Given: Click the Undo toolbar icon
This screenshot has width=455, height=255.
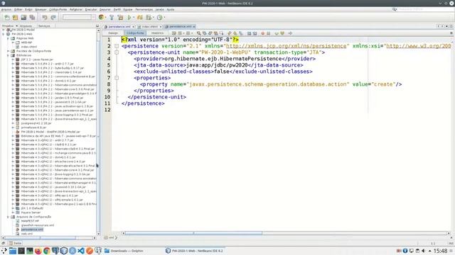Looking at the screenshot, I should point(44,18).
